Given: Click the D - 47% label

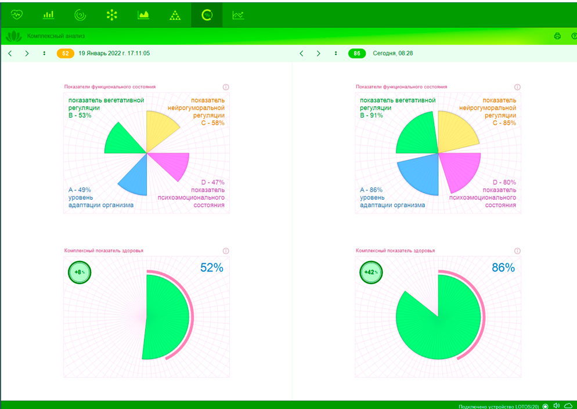Looking at the screenshot, I should tap(212, 182).
